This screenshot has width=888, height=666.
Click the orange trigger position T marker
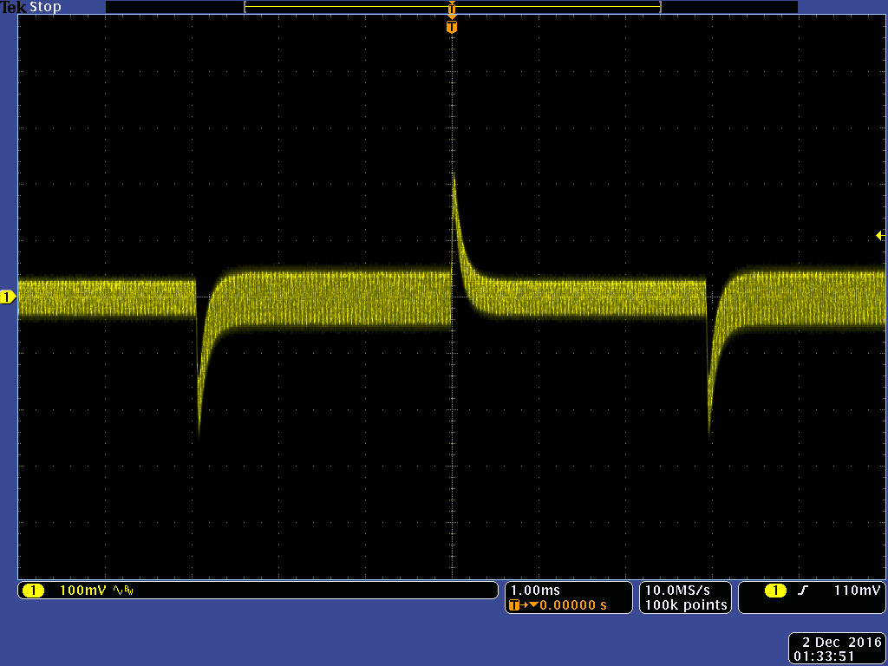[451, 27]
